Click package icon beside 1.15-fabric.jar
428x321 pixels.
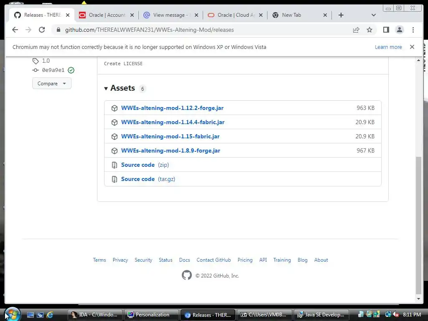click(x=115, y=137)
